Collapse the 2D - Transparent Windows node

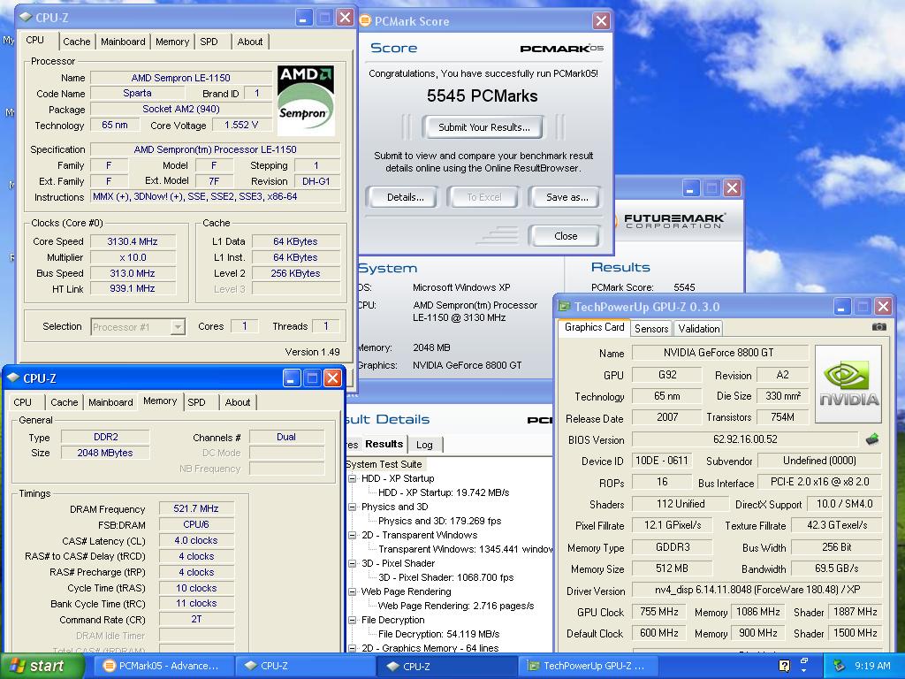[352, 535]
